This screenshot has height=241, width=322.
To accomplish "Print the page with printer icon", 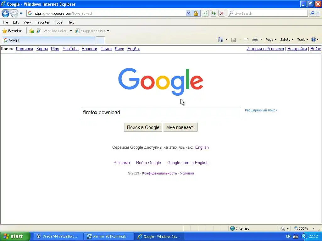I will [255, 40].
